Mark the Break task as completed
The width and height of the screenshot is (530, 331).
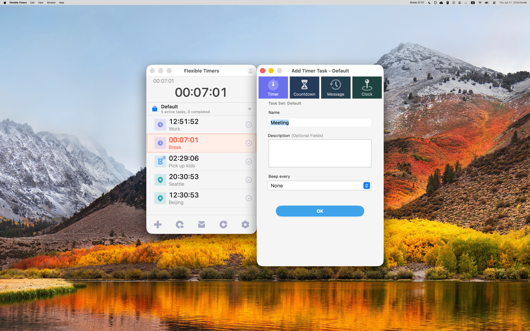tap(249, 143)
